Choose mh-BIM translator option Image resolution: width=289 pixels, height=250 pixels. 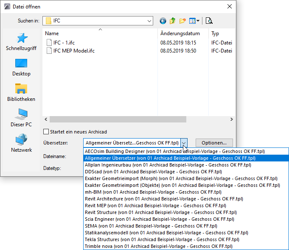click(186, 192)
